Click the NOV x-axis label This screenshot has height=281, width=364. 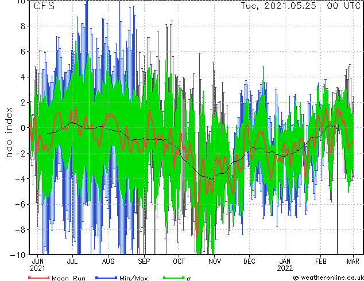[x=215, y=262]
